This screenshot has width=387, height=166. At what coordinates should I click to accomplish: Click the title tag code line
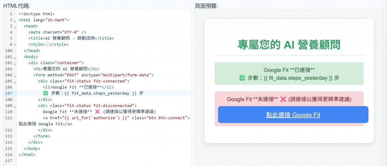71,38
